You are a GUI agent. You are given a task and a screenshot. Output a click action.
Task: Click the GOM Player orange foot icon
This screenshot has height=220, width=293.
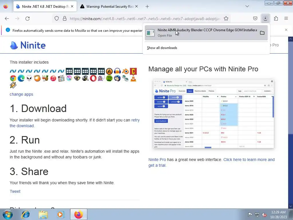(x=37, y=78)
